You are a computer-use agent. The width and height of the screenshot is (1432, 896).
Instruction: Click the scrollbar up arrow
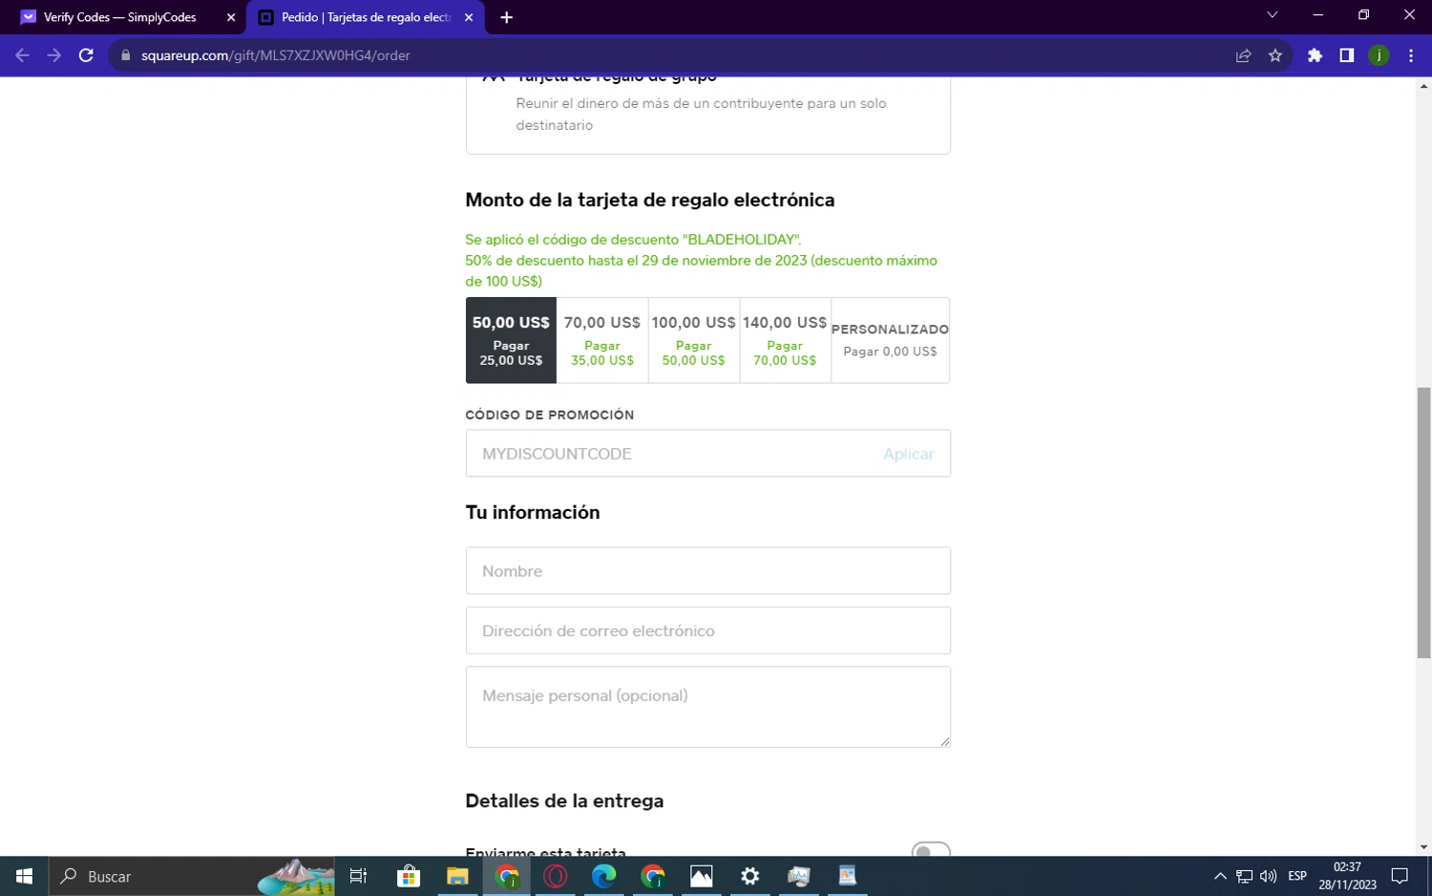(1423, 86)
